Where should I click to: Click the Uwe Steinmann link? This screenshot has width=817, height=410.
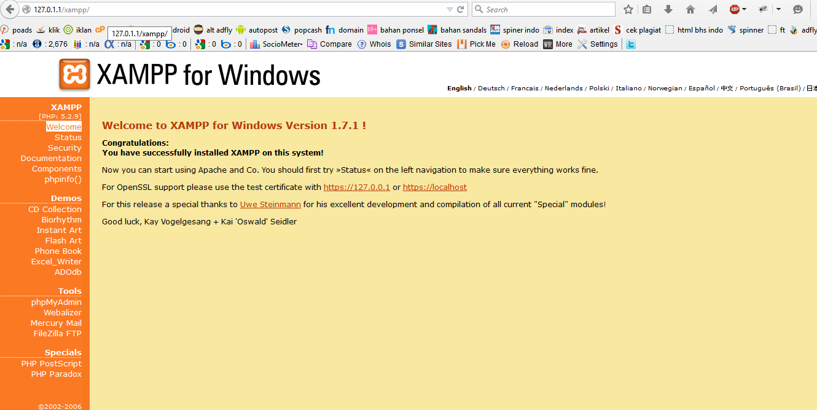click(270, 205)
